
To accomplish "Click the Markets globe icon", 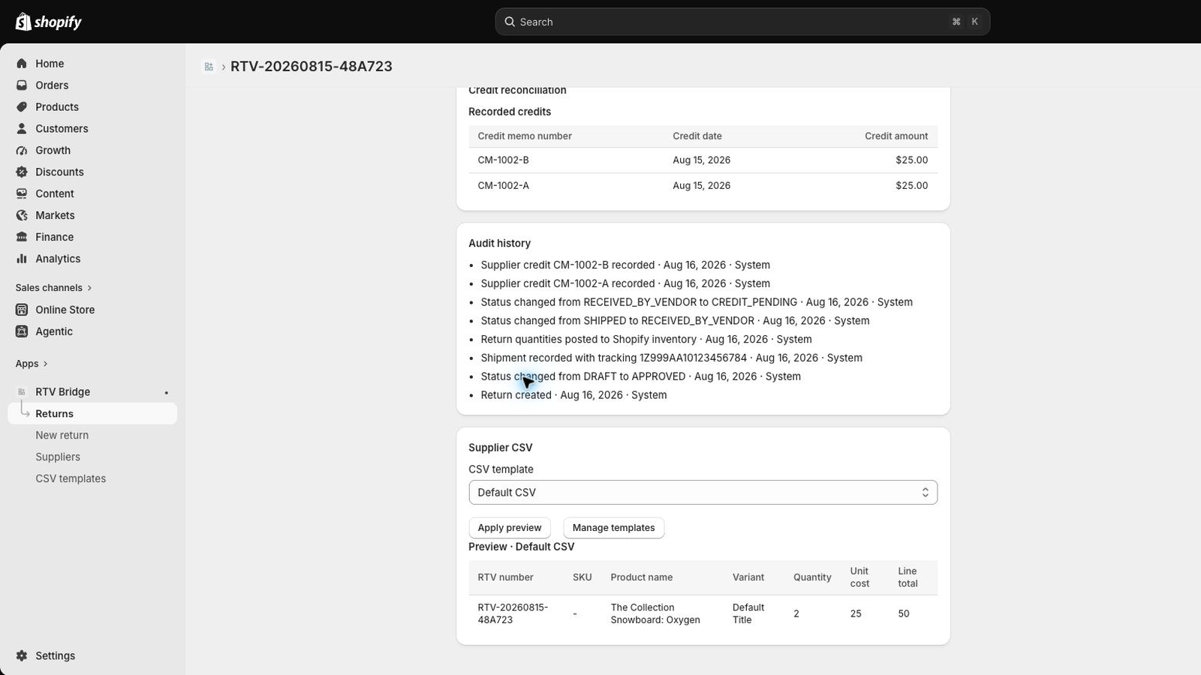I will 22,215.
